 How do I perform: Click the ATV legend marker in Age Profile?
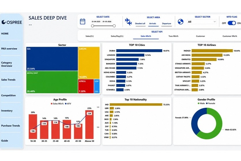coord(66,104)
